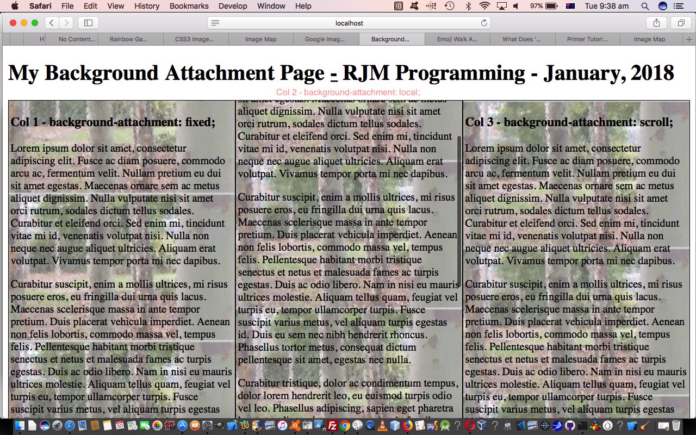Open VLC from the dock

click(x=382, y=426)
